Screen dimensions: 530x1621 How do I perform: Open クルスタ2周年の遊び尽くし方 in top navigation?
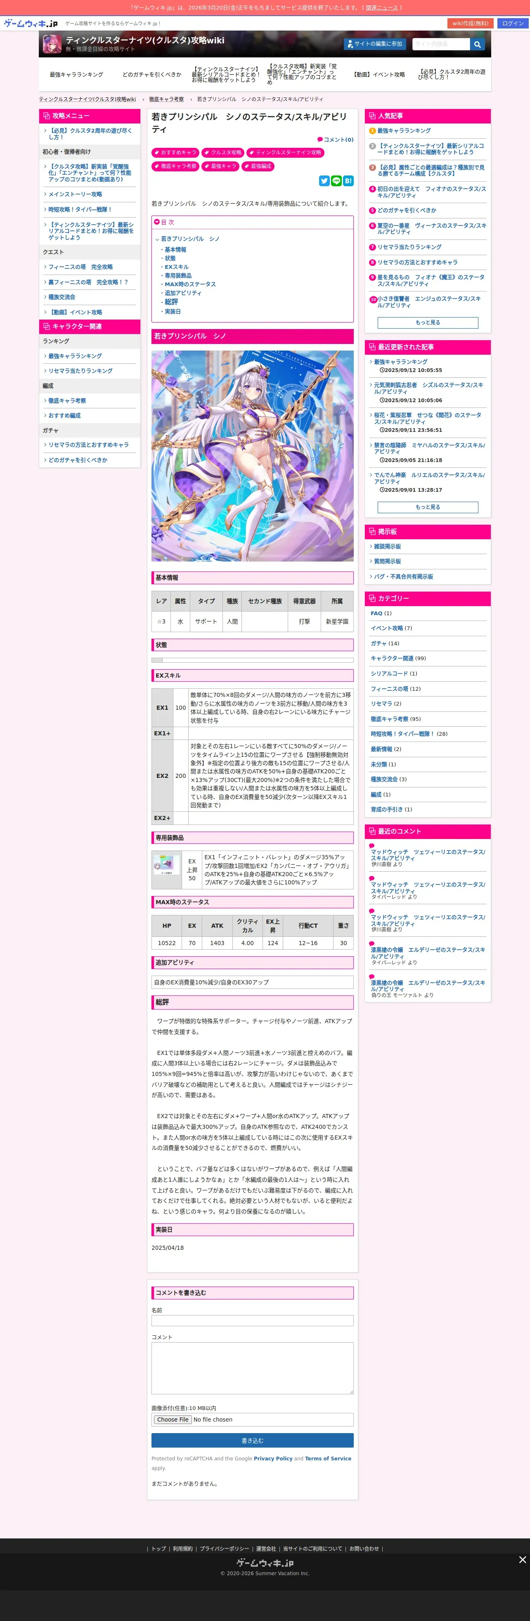[x=453, y=75]
